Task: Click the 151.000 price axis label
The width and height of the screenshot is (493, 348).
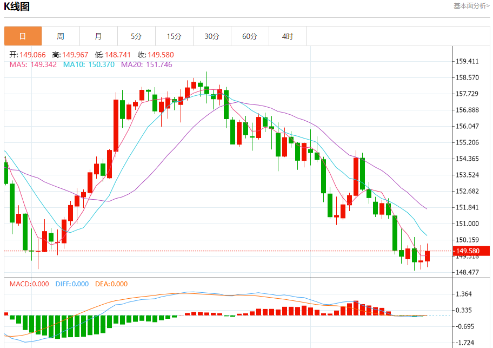Action: click(x=467, y=224)
